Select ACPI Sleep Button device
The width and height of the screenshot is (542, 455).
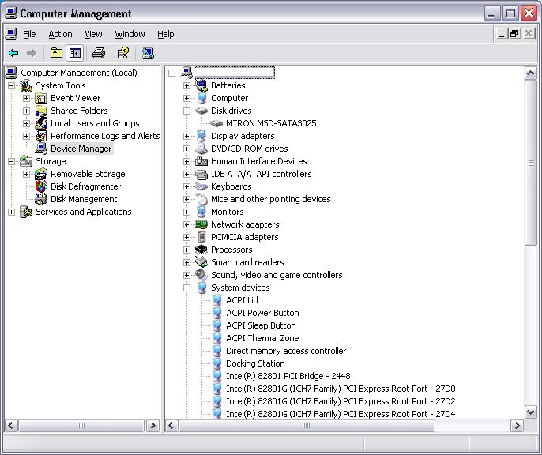261,325
